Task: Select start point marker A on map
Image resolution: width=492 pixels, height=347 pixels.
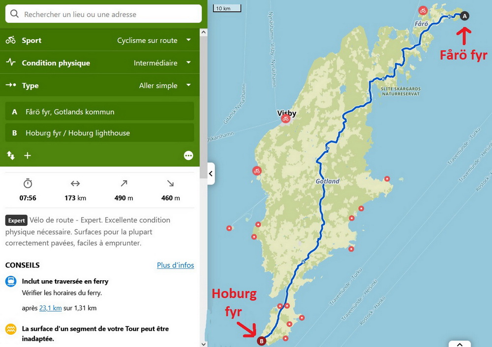Action: tap(464, 16)
